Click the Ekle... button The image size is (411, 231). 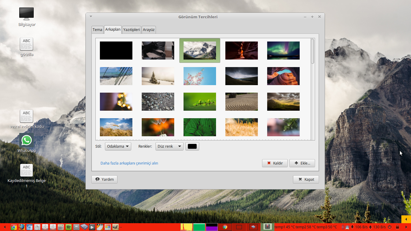302,163
